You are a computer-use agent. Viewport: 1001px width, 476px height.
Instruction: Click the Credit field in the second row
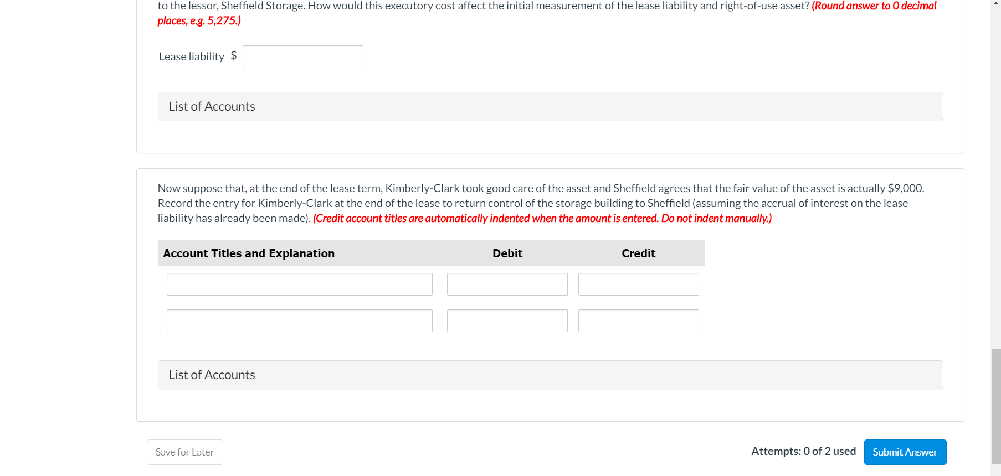pyautogui.click(x=638, y=320)
